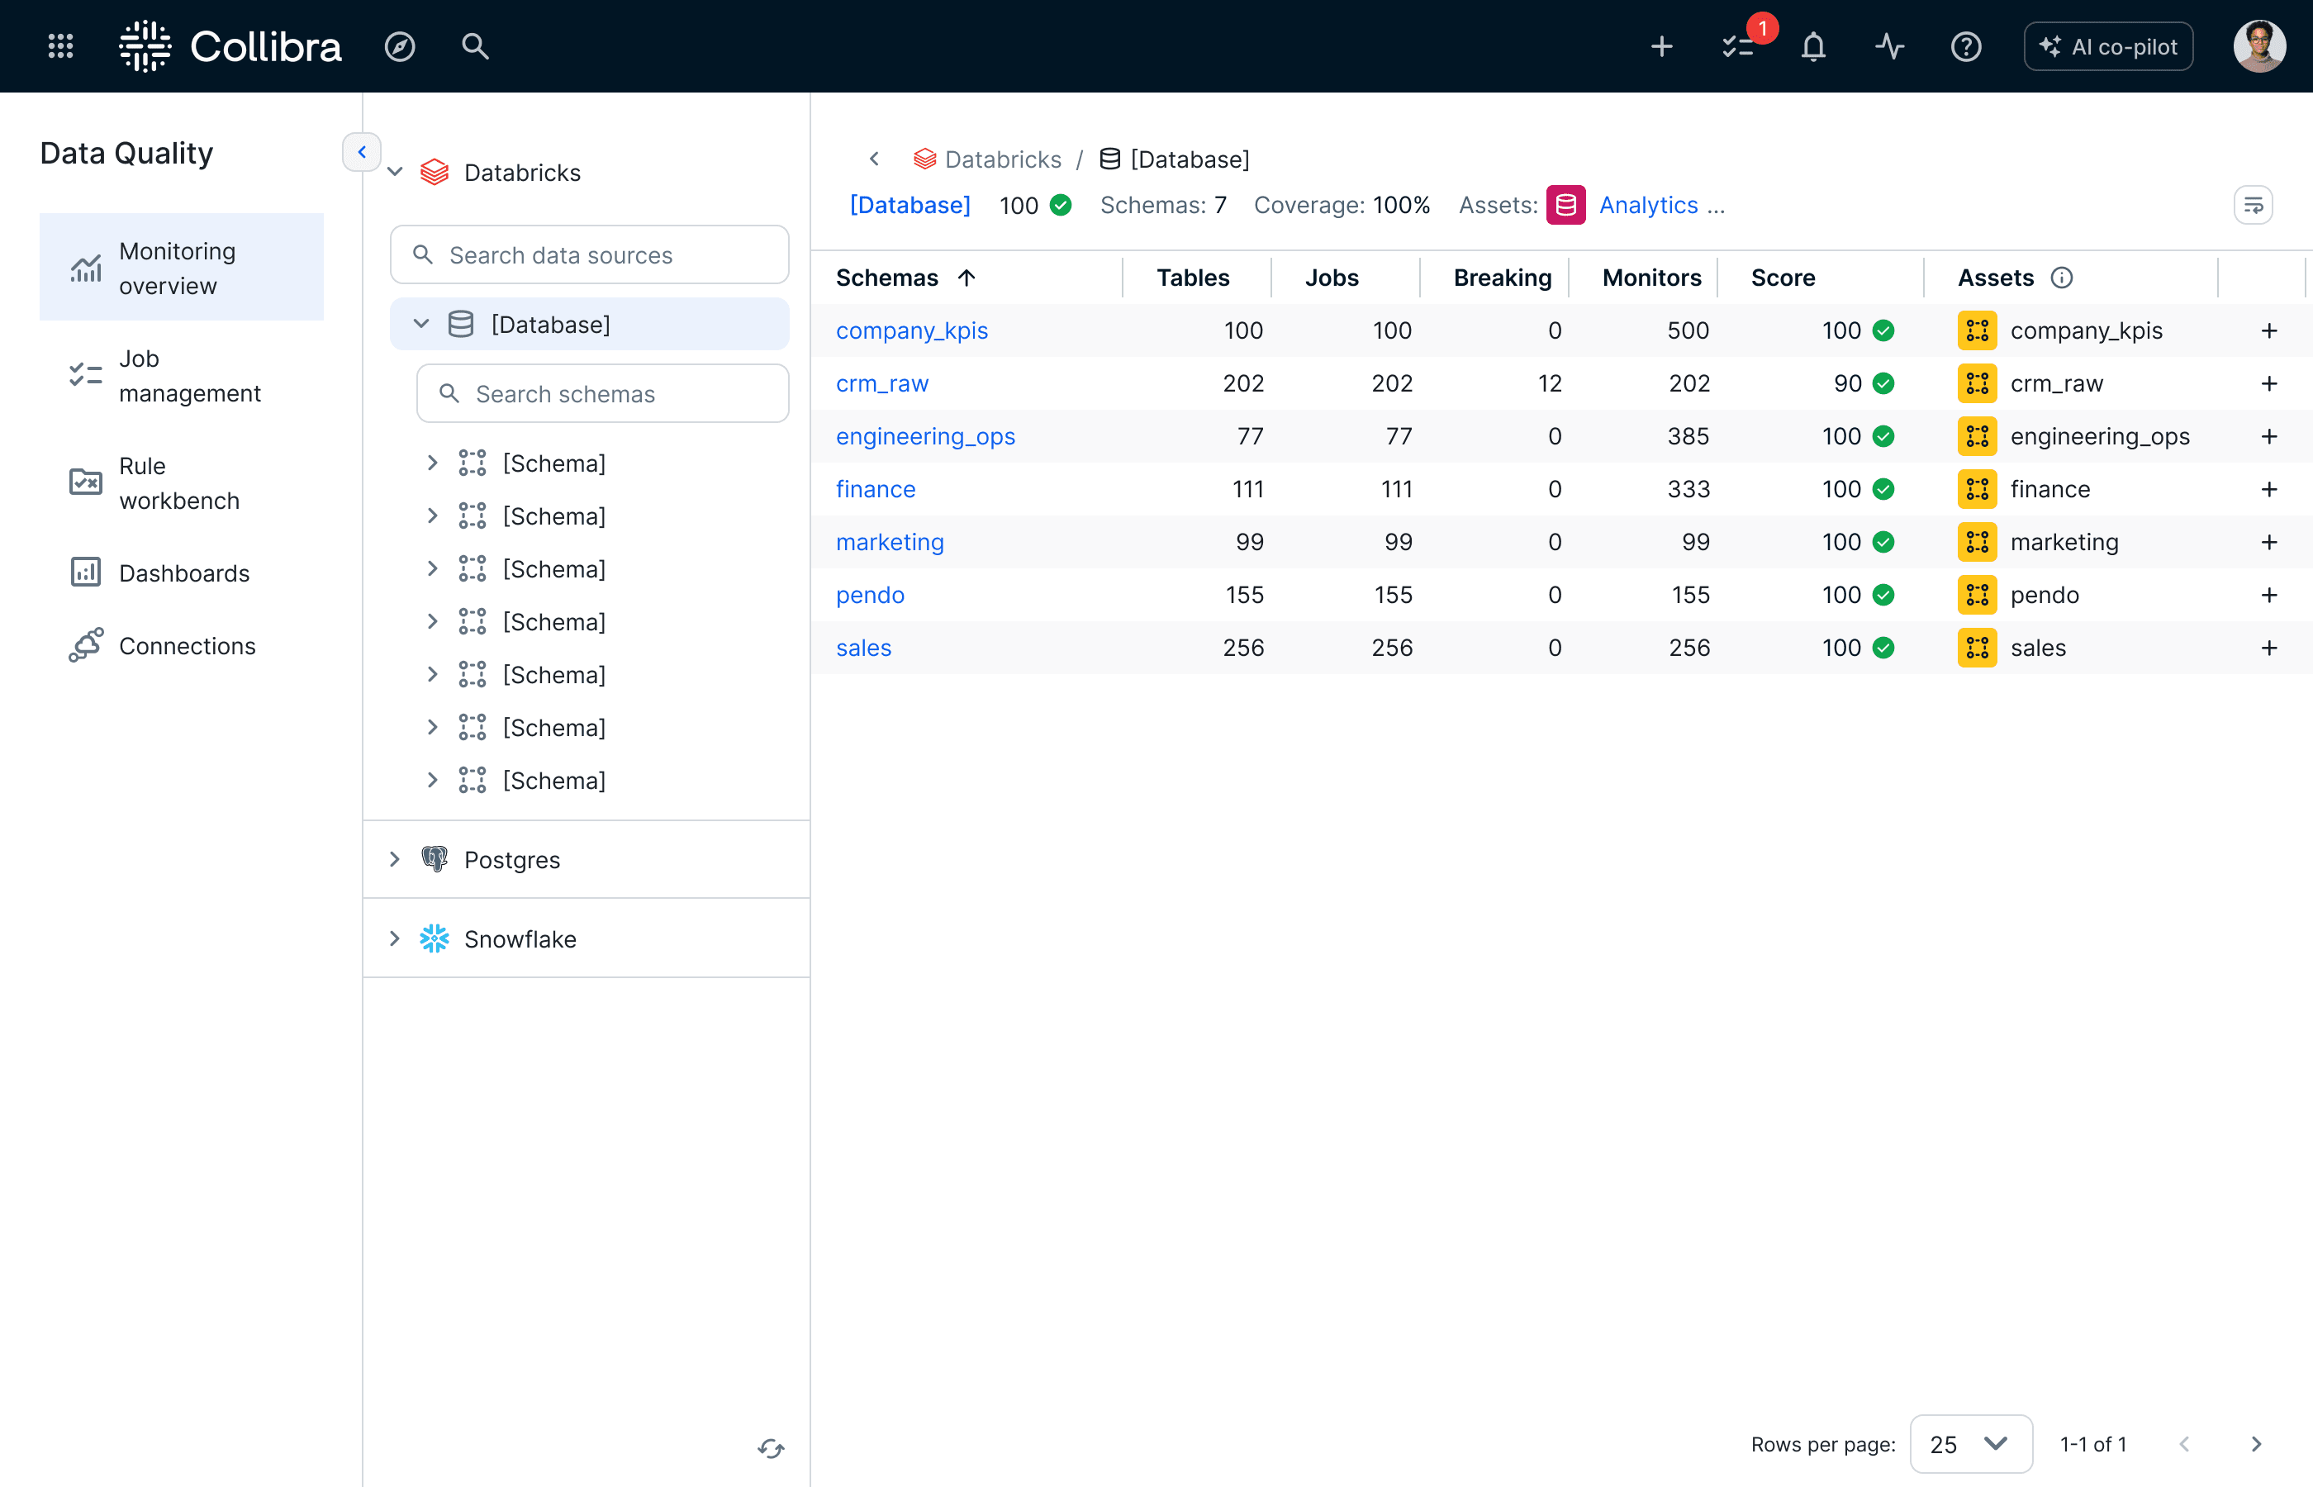Expand the fourth [Schema] node
The image size is (2313, 1487).
point(433,622)
